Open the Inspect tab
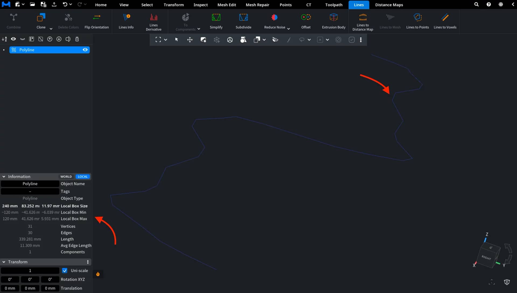 point(201,5)
